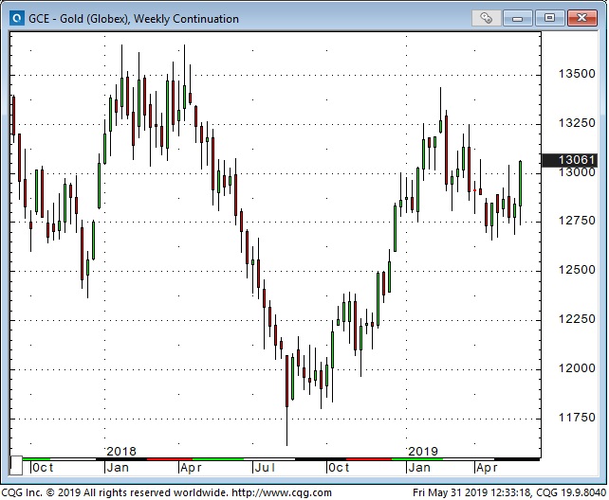
Task: Click the current price label 13061
Action: 568,160
